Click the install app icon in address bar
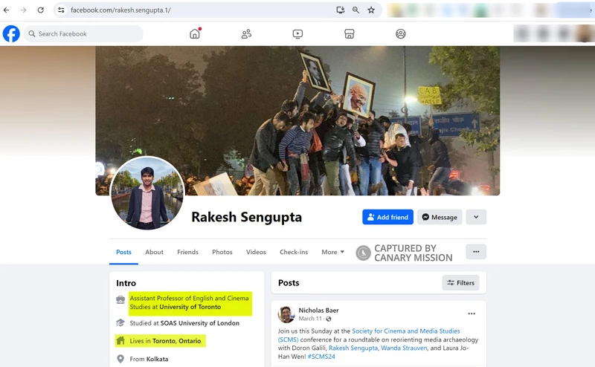The image size is (595, 367). click(341, 10)
